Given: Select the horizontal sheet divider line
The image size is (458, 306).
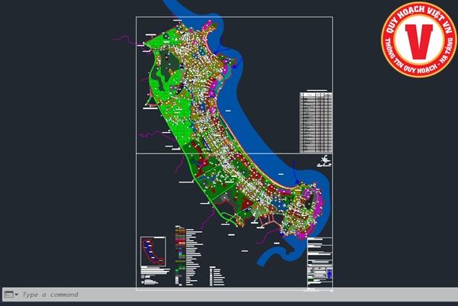Looking at the screenshot, I should click(229, 153).
